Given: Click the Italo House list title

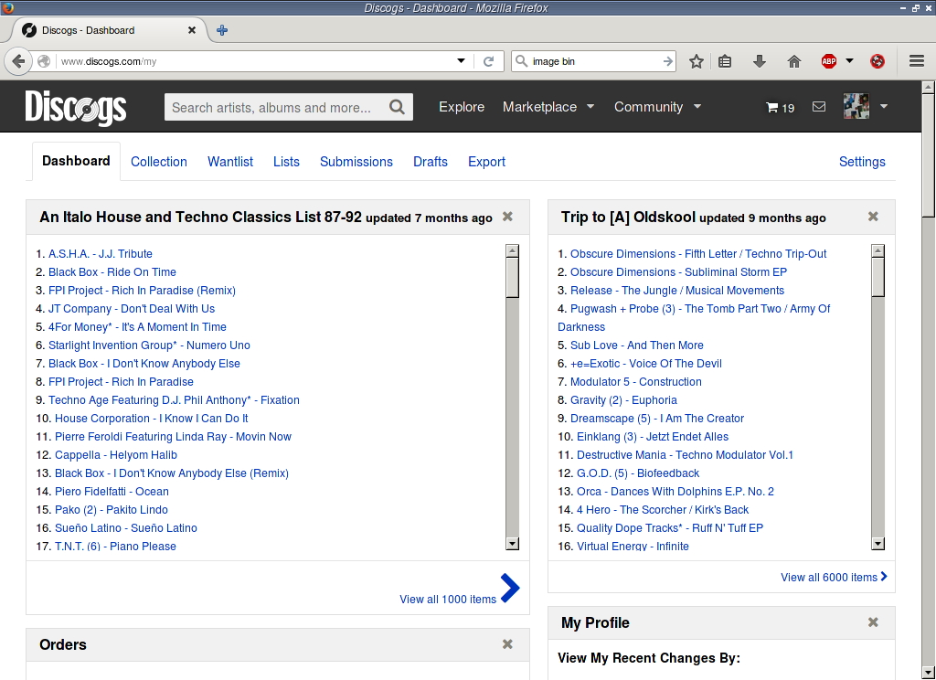Looking at the screenshot, I should [200, 217].
